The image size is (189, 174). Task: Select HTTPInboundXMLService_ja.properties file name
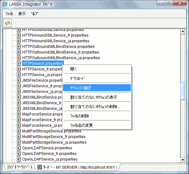(56, 41)
